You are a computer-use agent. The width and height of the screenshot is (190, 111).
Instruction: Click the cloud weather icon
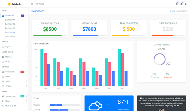(x=95, y=106)
